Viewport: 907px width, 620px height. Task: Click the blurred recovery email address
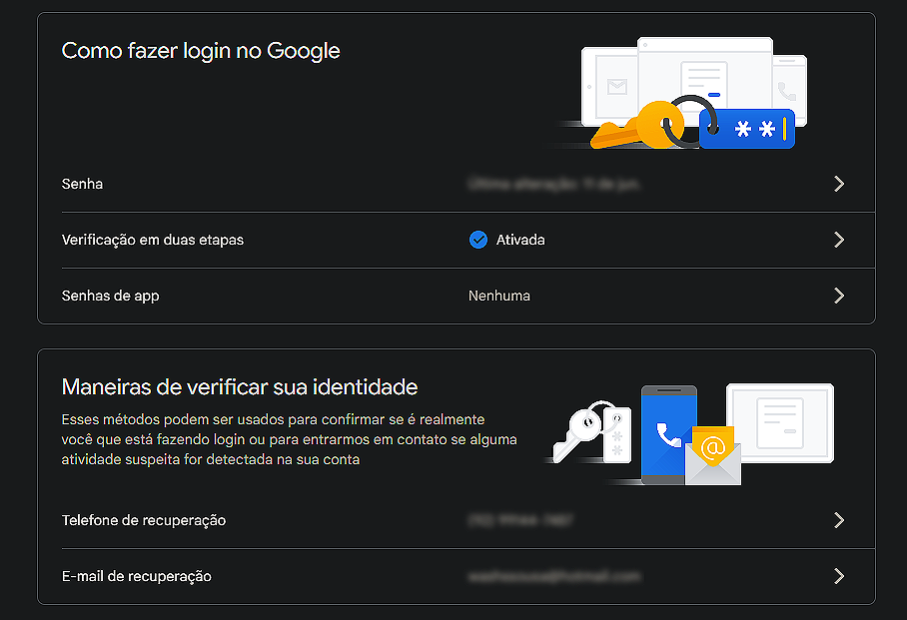[x=553, y=576]
